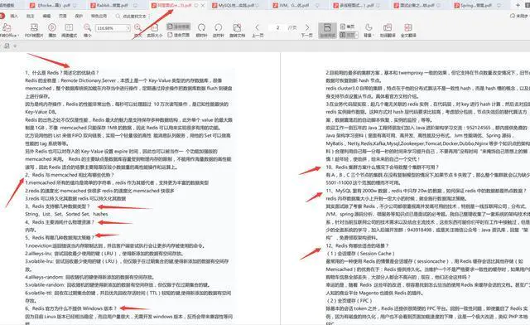
Task: Open the 批注 menu
Action: click(31, 16)
